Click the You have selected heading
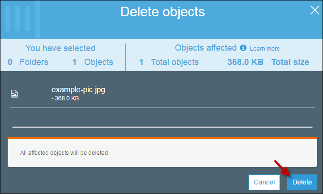The width and height of the screenshot is (323, 194). coord(60,48)
